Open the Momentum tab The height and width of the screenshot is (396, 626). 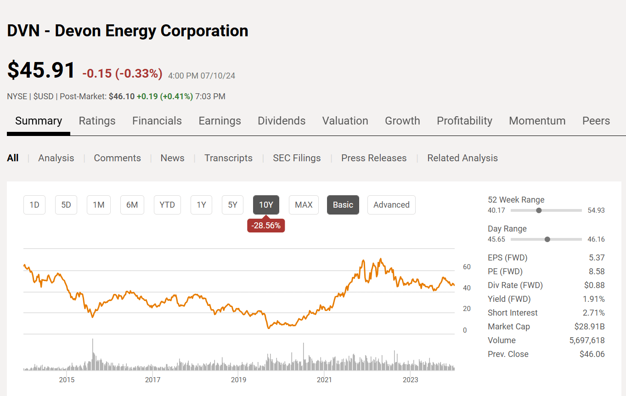(x=537, y=121)
